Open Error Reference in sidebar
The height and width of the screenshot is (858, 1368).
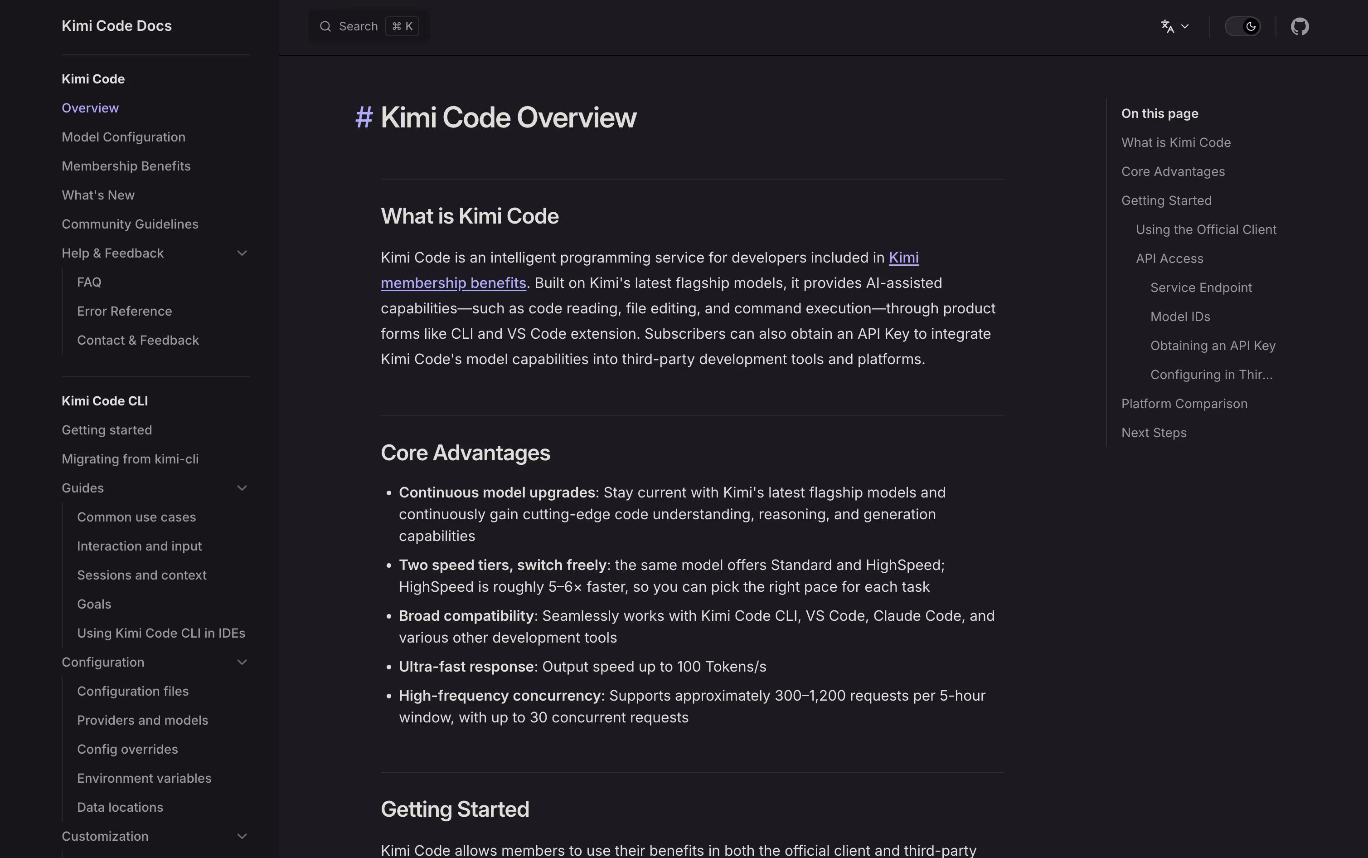124,312
